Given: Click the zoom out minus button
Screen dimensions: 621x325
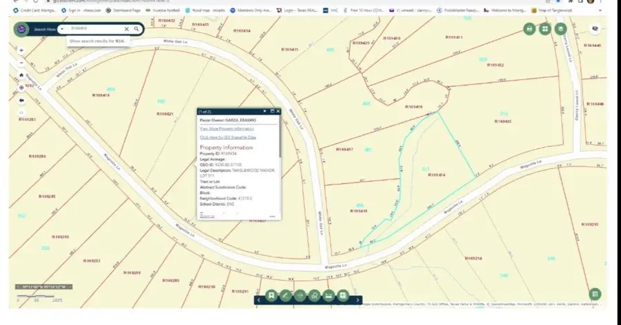Looking at the screenshot, I should [21, 62].
